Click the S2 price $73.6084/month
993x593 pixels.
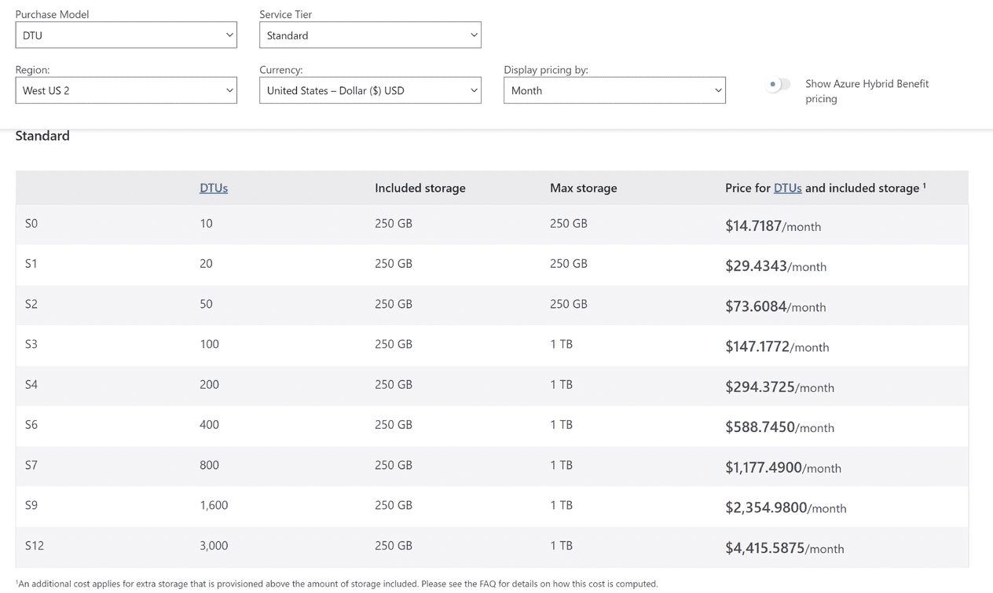(775, 306)
